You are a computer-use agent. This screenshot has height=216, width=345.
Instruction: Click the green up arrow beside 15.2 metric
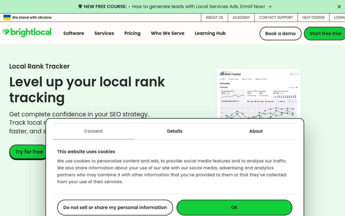[229, 93]
